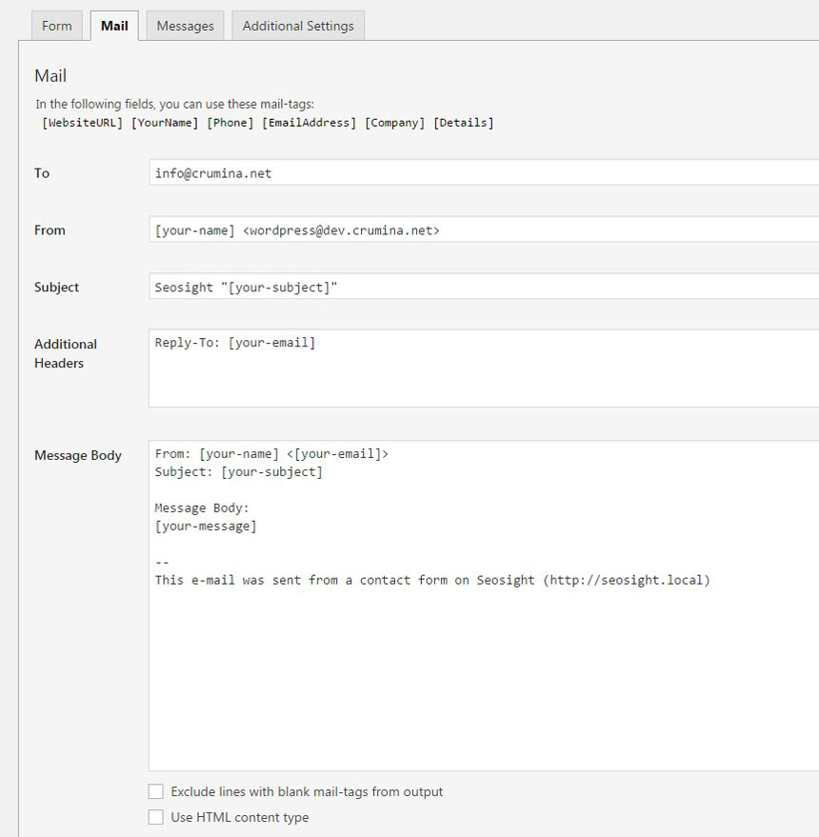Click the Additional Headers textarea
Screen dimensions: 819x837
click(x=484, y=369)
